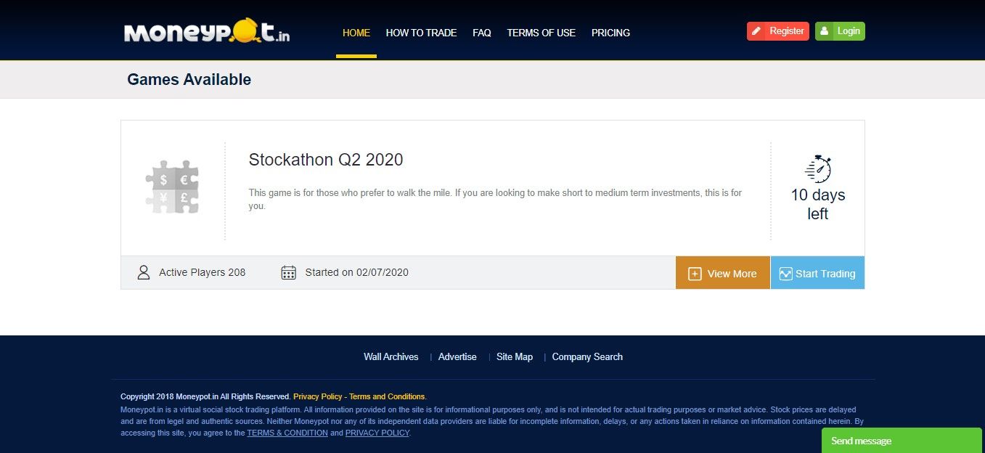
Task: Click the Moneypot.in logo
Action: pyautogui.click(x=207, y=33)
